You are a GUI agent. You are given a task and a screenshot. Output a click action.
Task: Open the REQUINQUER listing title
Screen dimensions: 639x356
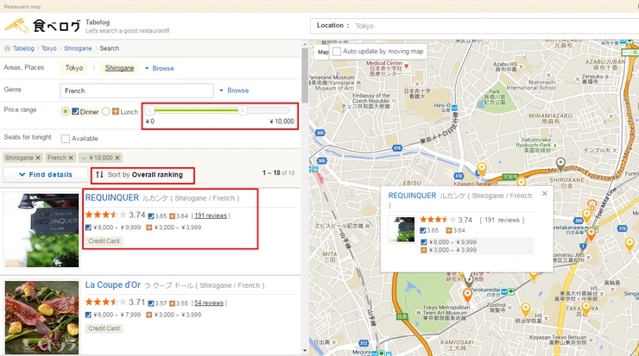(x=112, y=197)
